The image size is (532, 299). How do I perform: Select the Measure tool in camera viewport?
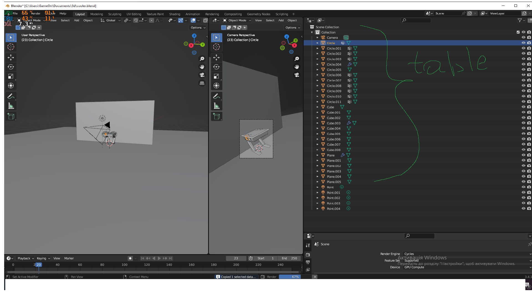point(216,106)
